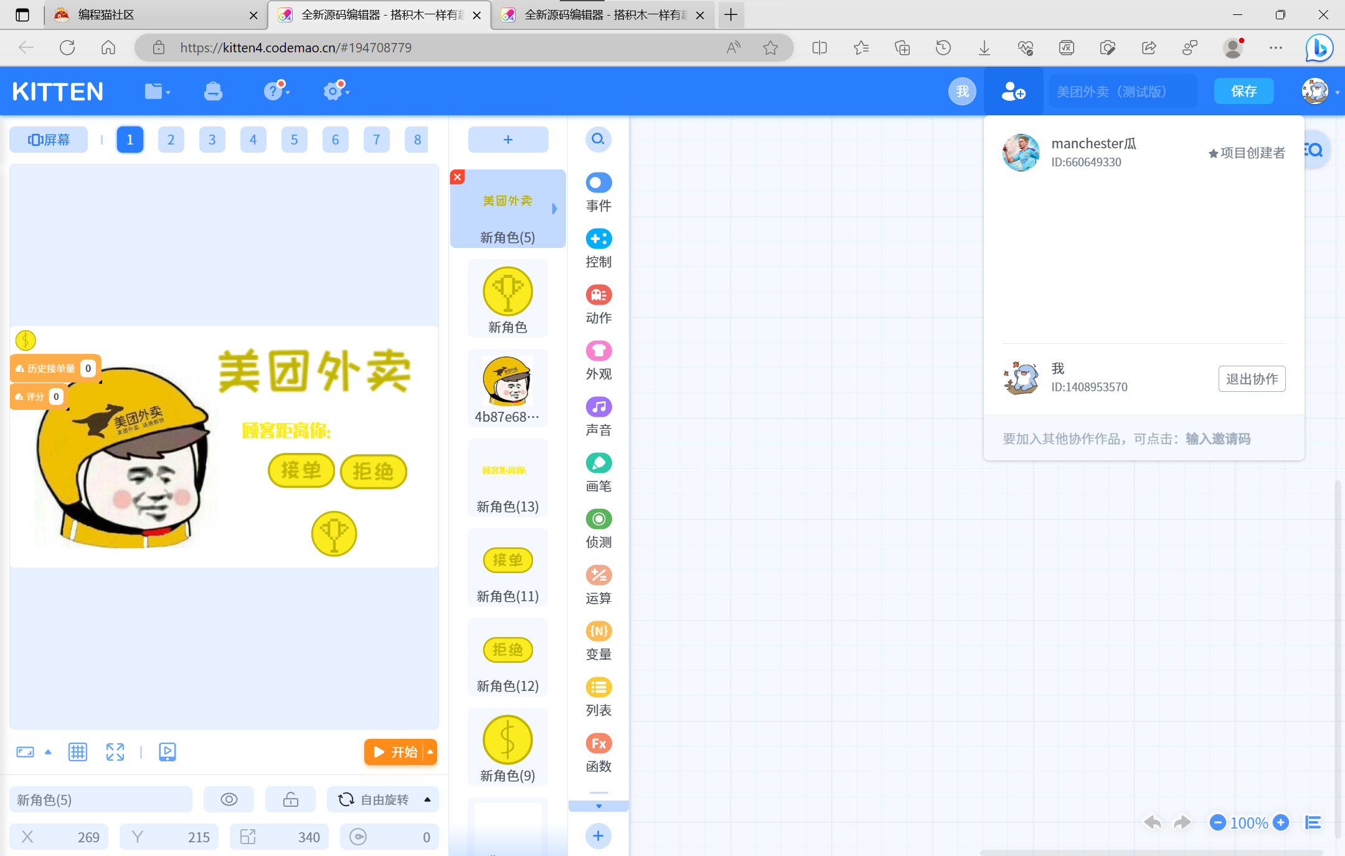Open the 动作 (Motion) block category

pyautogui.click(x=598, y=305)
